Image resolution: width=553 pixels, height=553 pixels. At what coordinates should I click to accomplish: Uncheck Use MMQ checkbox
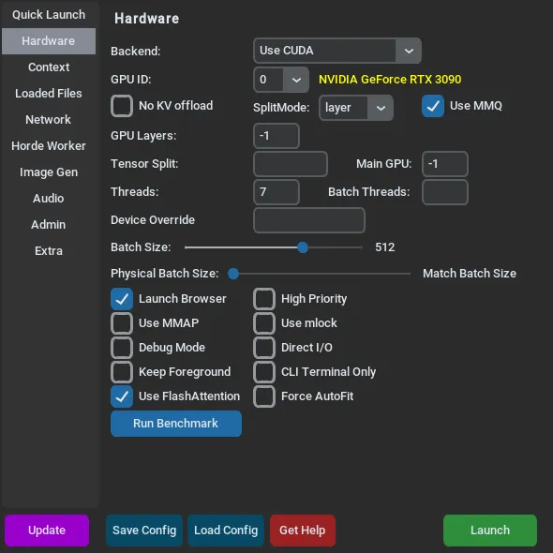tap(433, 106)
